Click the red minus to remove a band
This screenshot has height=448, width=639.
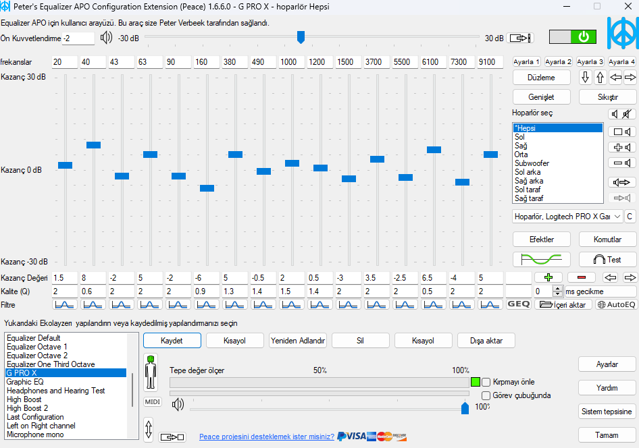582,277
